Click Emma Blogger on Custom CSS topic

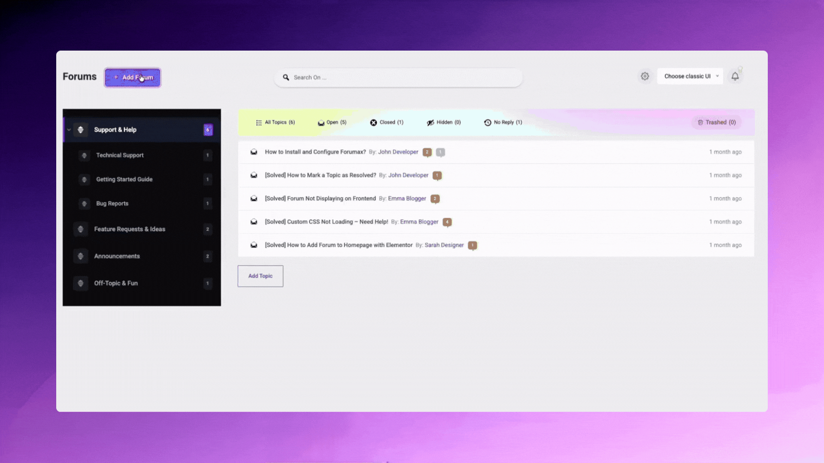(419, 222)
